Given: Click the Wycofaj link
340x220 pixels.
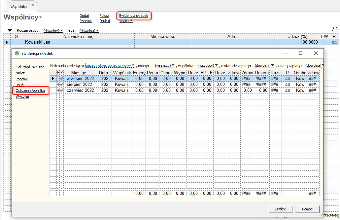Looking at the screenshot, I should pyautogui.click(x=22, y=96).
